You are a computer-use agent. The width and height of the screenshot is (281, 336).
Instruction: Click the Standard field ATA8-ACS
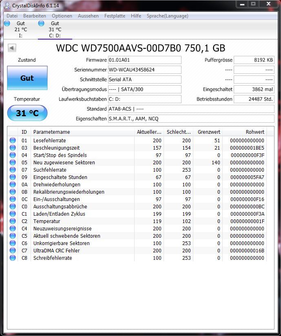point(191,109)
